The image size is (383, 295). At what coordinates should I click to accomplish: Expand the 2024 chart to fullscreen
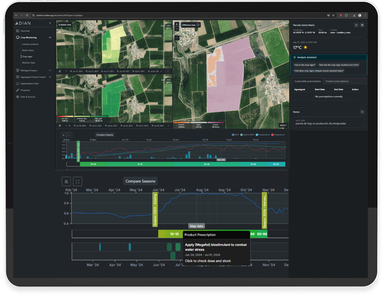pyautogui.click(x=77, y=181)
